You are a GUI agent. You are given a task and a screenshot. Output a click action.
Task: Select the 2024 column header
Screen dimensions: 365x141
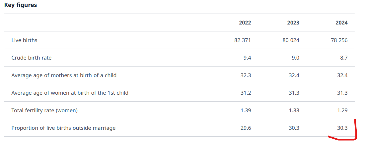(341, 23)
